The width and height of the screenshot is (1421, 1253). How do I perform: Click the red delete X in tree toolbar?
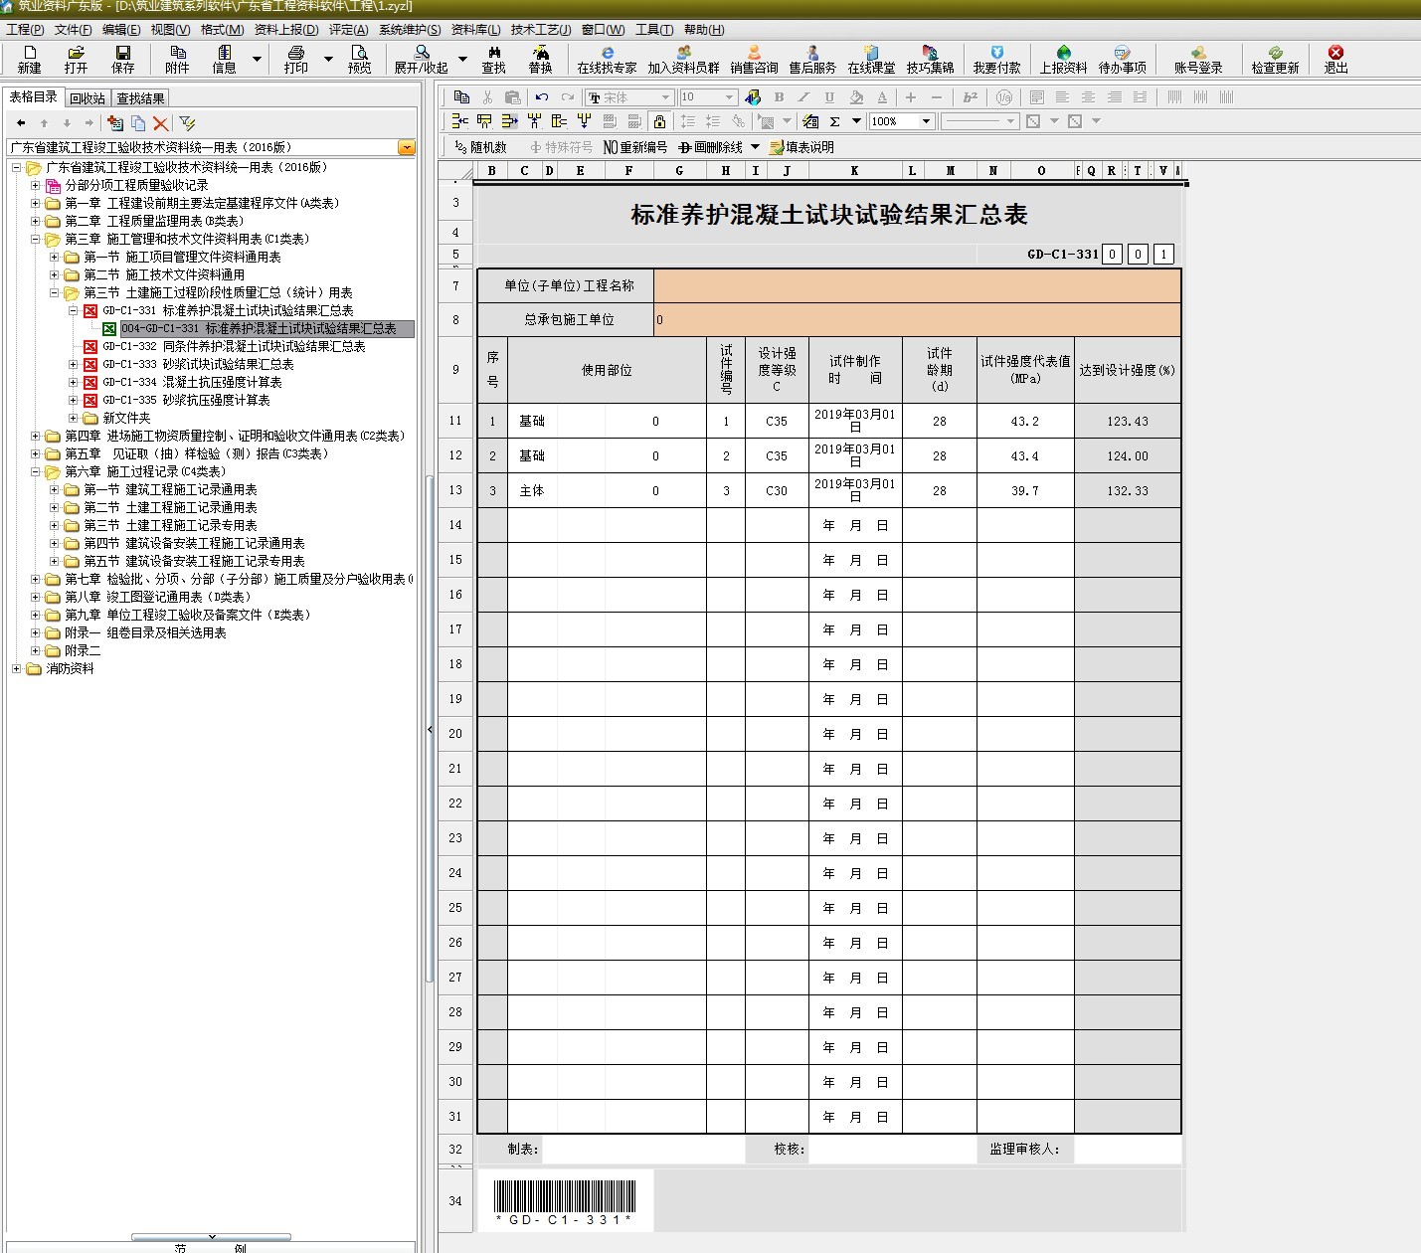tap(160, 123)
